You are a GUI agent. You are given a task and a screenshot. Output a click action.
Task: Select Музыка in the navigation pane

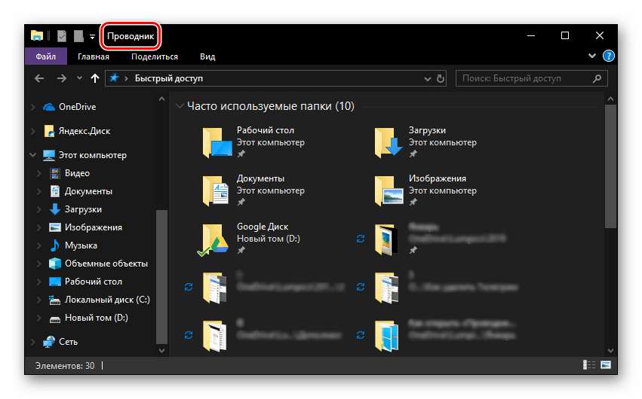tap(80, 245)
